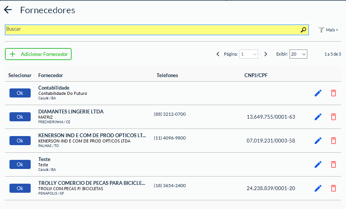Edit the TROLLY COMERCIO supplier entry

[x=318, y=188]
